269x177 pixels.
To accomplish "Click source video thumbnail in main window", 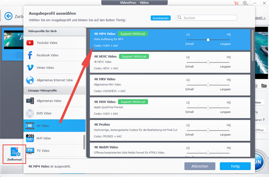I will (x=13, y=40).
